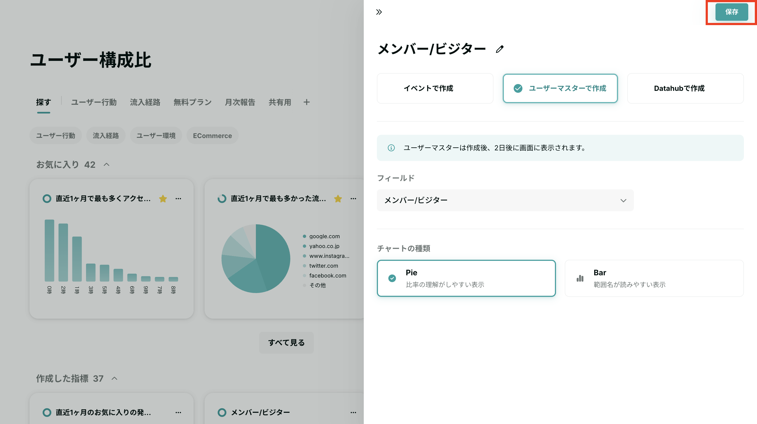The height and width of the screenshot is (424, 757).
Task: Click ring icon of bottom メンバー/ビジター card
Action: (222, 413)
